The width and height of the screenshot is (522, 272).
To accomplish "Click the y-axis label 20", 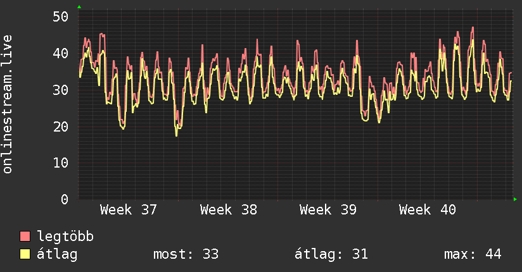I will click(61, 127).
